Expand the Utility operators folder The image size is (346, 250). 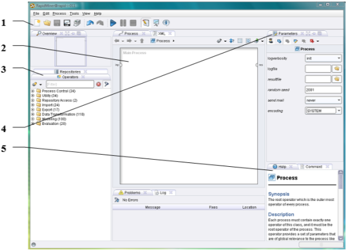[33, 95]
